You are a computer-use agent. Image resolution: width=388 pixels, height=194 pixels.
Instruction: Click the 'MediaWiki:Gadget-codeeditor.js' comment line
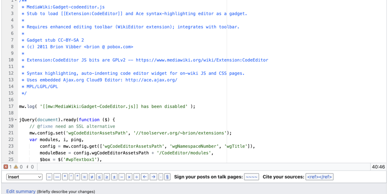pyautogui.click(x=63, y=7)
